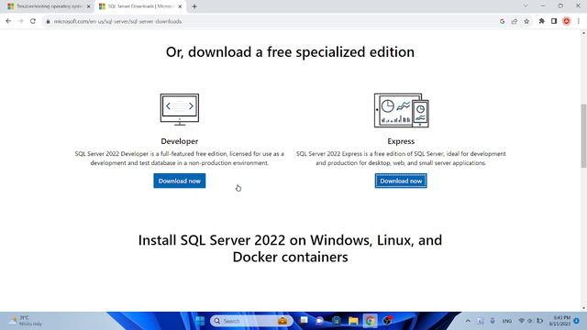The width and height of the screenshot is (587, 330).
Task: Click the Express heading
Action: [x=401, y=141]
